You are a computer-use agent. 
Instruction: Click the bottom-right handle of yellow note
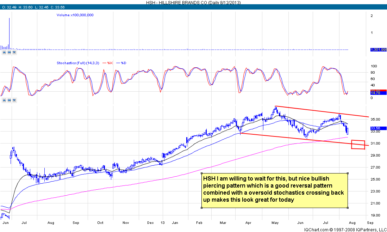click(x=348, y=208)
